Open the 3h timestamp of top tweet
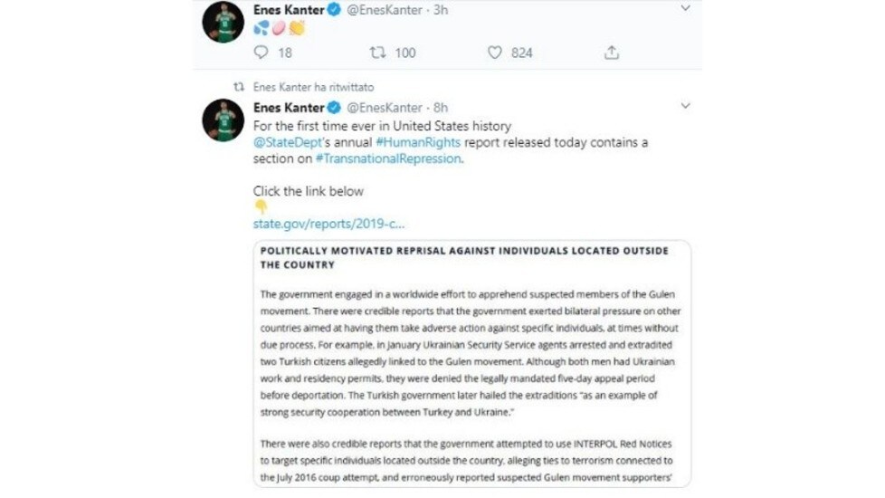This screenshot has width=885, height=498. (441, 10)
